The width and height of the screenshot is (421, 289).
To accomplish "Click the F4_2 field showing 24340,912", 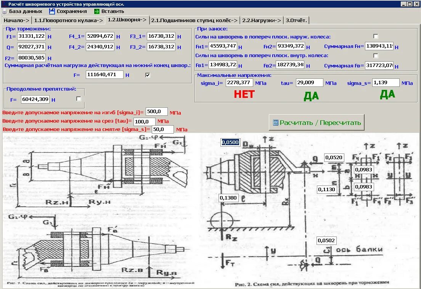I will click(x=100, y=47).
